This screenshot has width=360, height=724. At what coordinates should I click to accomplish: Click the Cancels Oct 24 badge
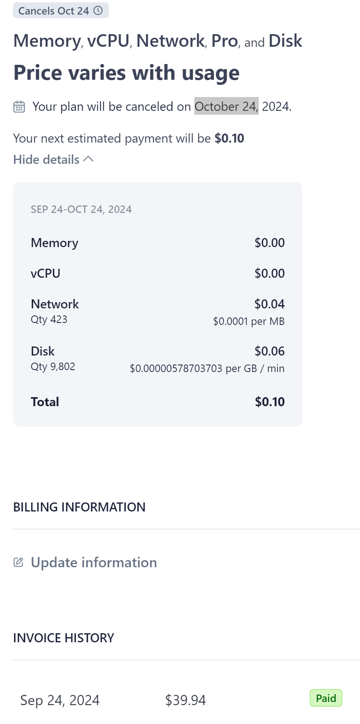pos(54,11)
